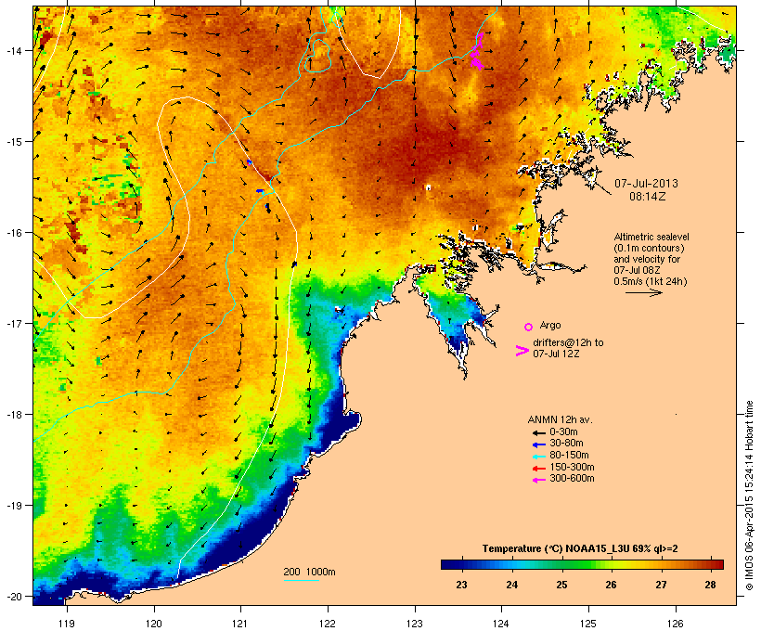Click the '08:14Z' time label

pos(647,197)
